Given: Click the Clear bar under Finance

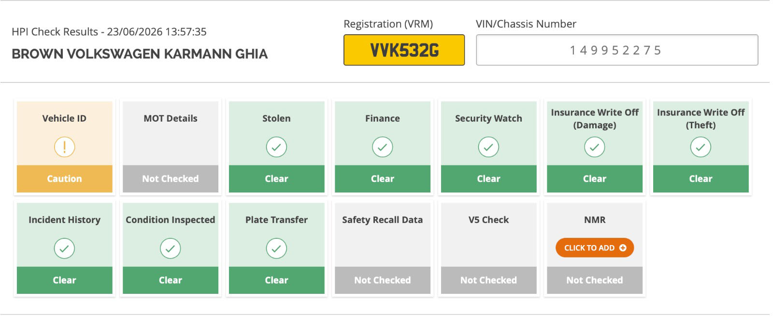Looking at the screenshot, I should coord(383,179).
